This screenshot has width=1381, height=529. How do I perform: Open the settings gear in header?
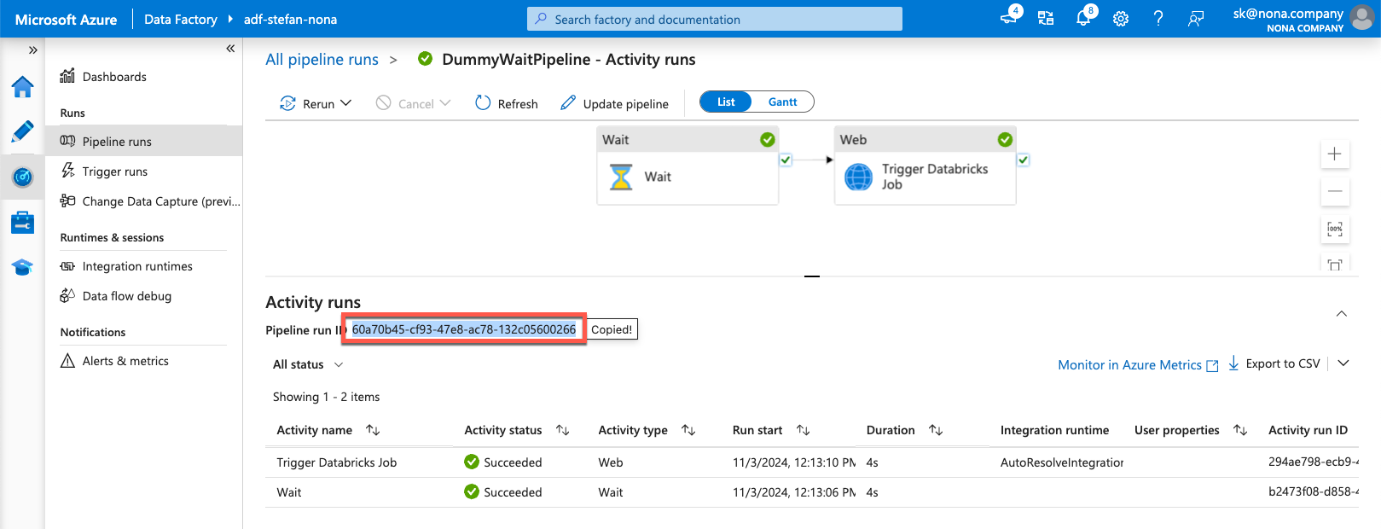pos(1121,19)
